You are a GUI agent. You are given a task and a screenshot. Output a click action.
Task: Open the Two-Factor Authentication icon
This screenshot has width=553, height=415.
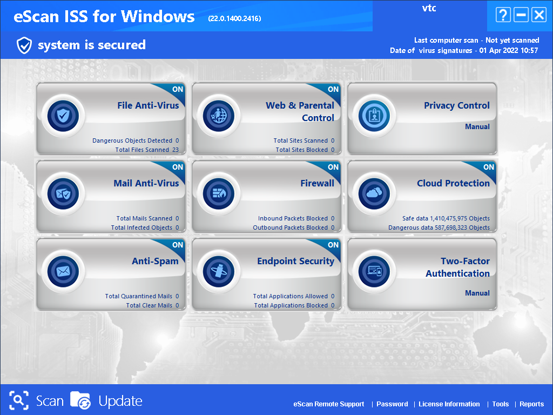[374, 271]
